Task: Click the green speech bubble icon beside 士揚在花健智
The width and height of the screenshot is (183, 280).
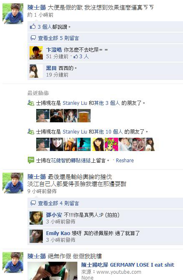Action: pyautogui.click(x=31, y=160)
